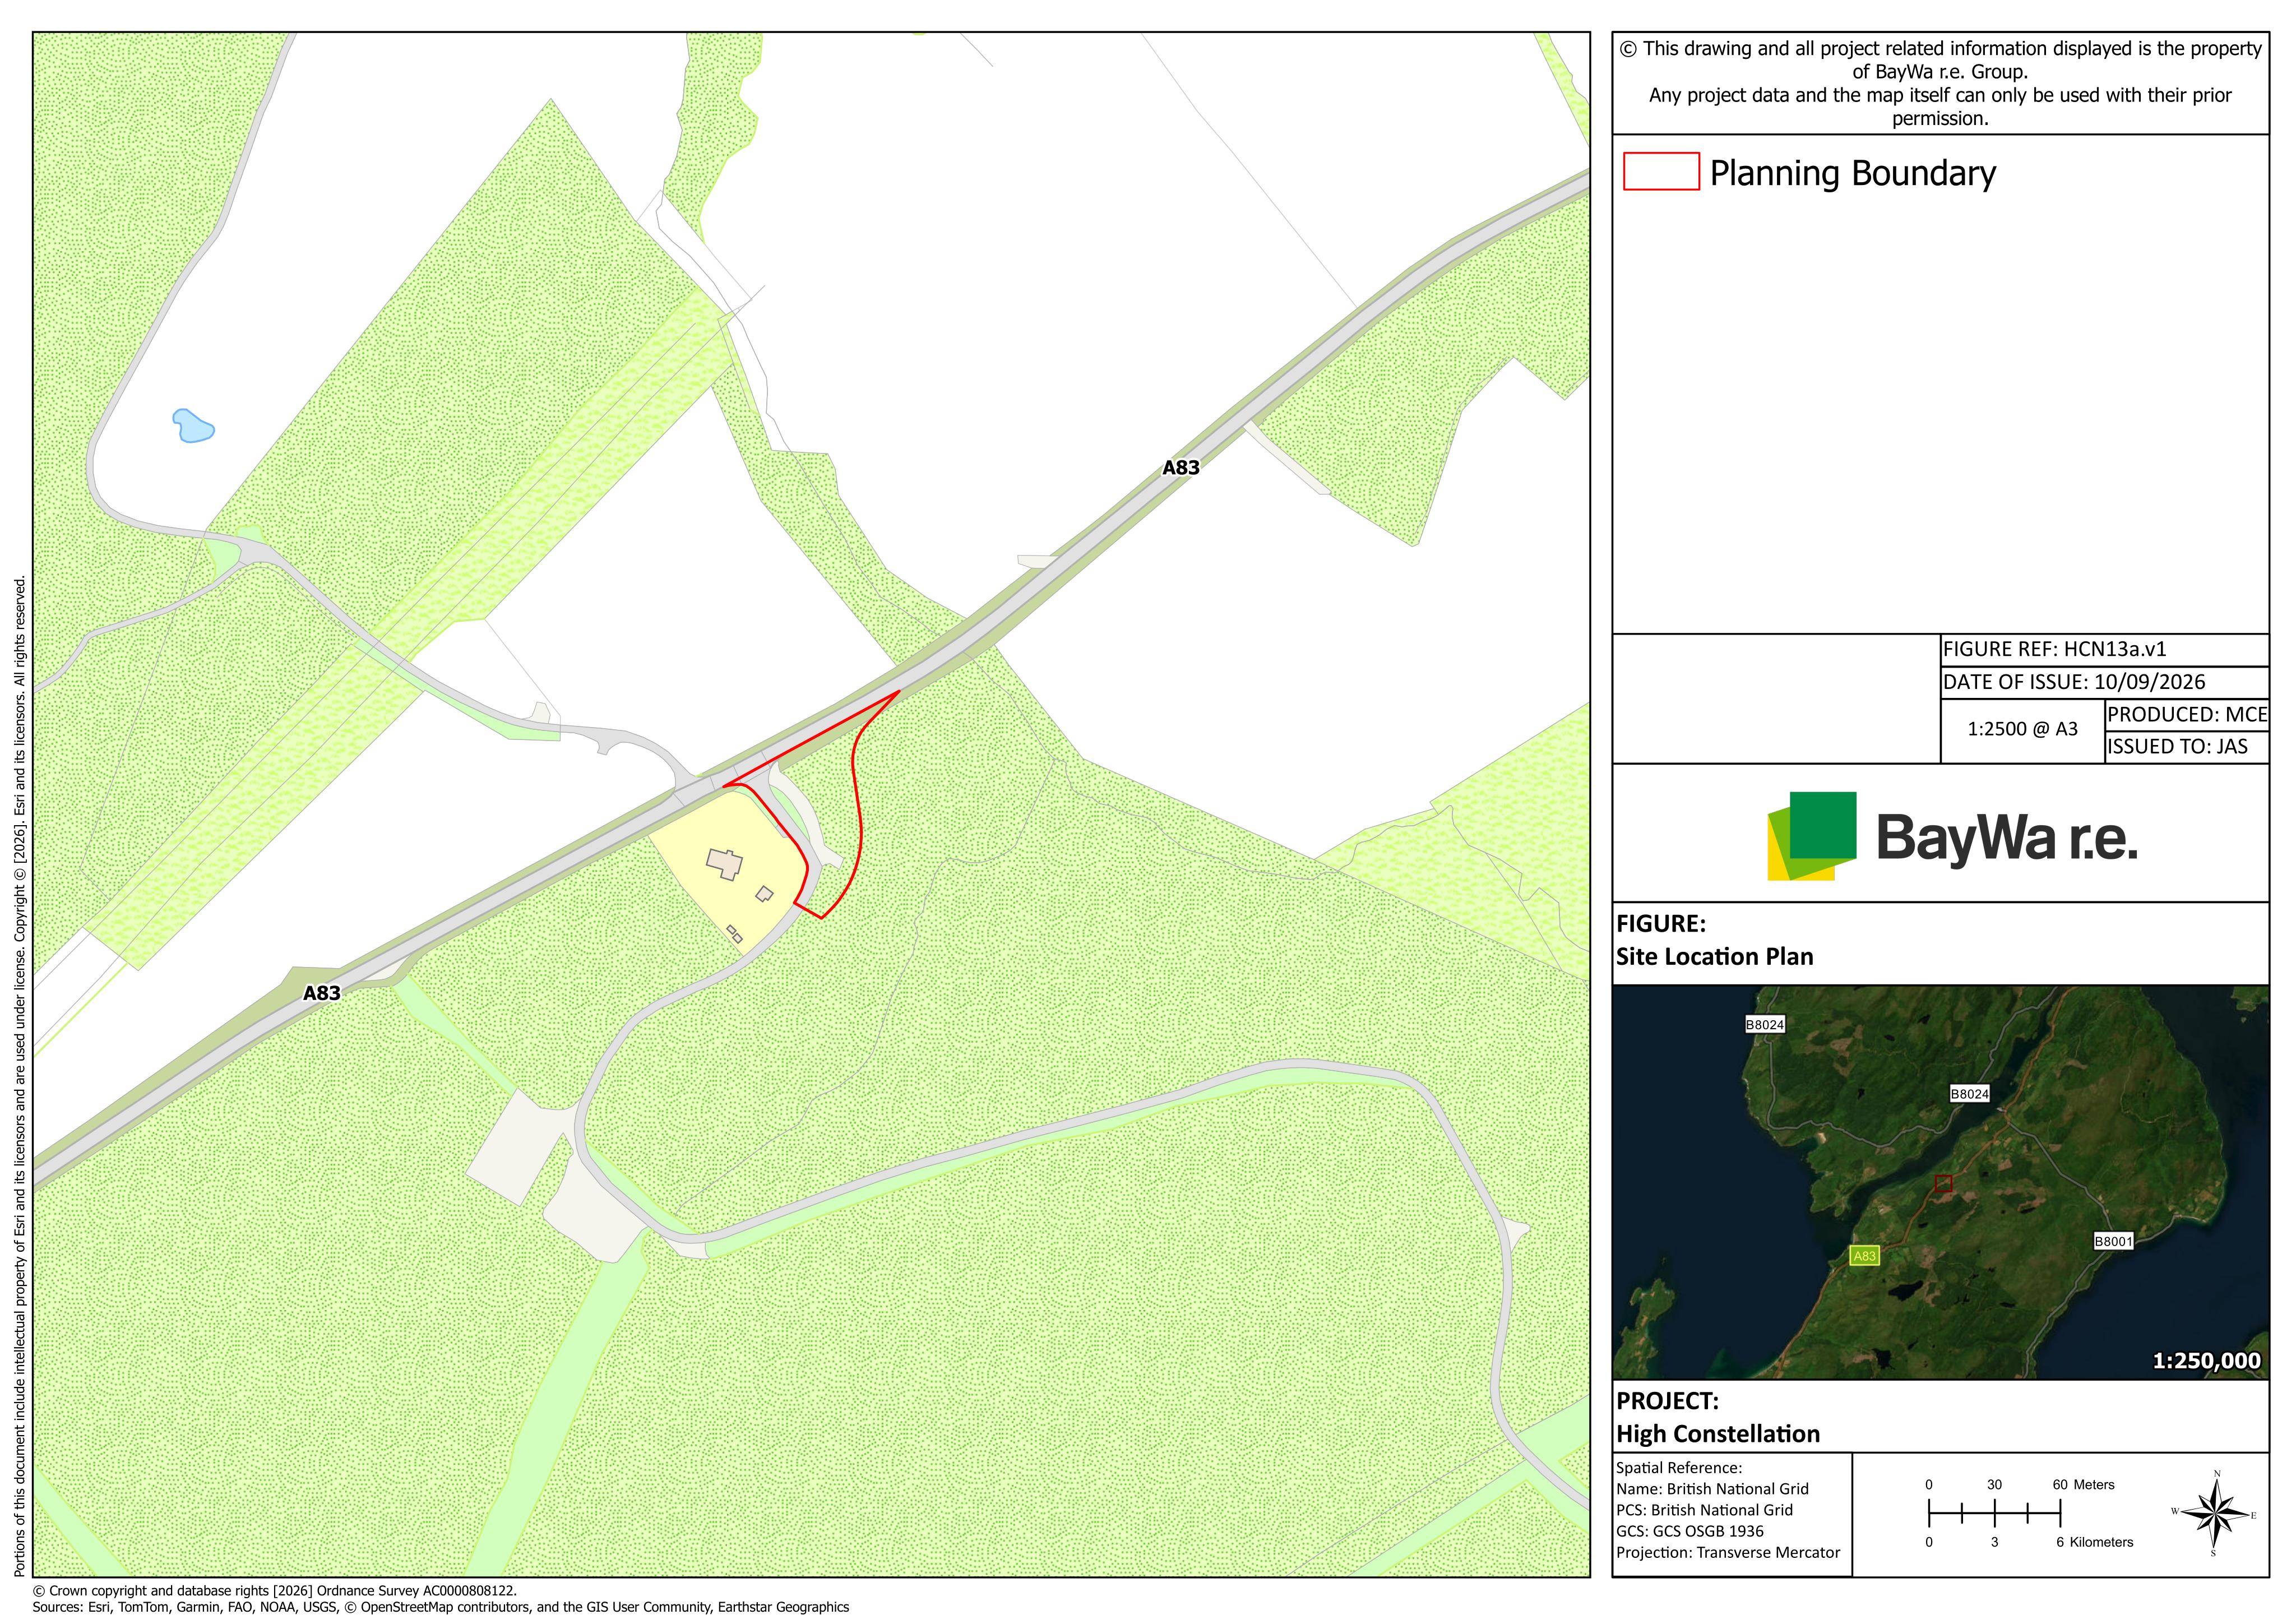
Task: Click the FIGURE REF: HCN13a.v1 text
Action: (x=2054, y=649)
